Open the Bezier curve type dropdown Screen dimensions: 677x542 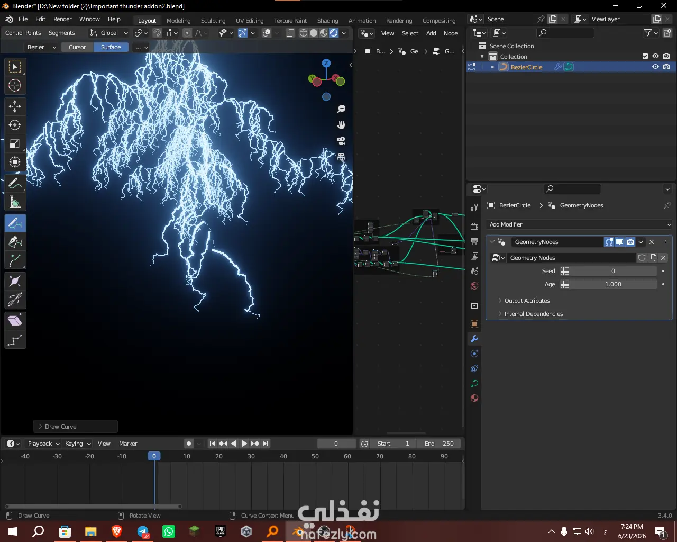click(42, 47)
